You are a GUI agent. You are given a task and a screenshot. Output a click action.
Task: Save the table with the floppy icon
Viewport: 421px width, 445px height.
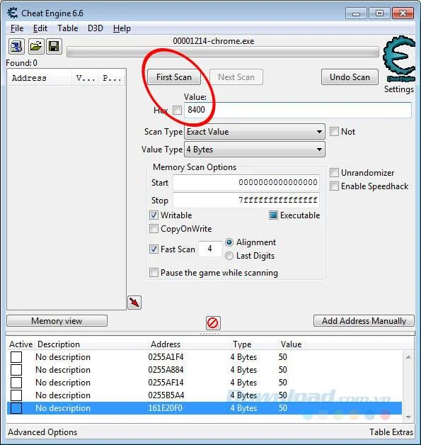pyautogui.click(x=54, y=46)
